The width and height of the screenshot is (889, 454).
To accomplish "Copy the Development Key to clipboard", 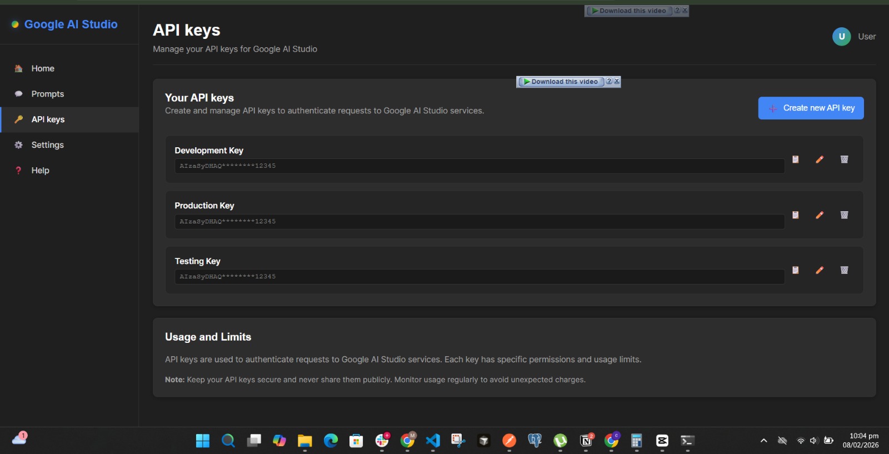I will click(795, 159).
